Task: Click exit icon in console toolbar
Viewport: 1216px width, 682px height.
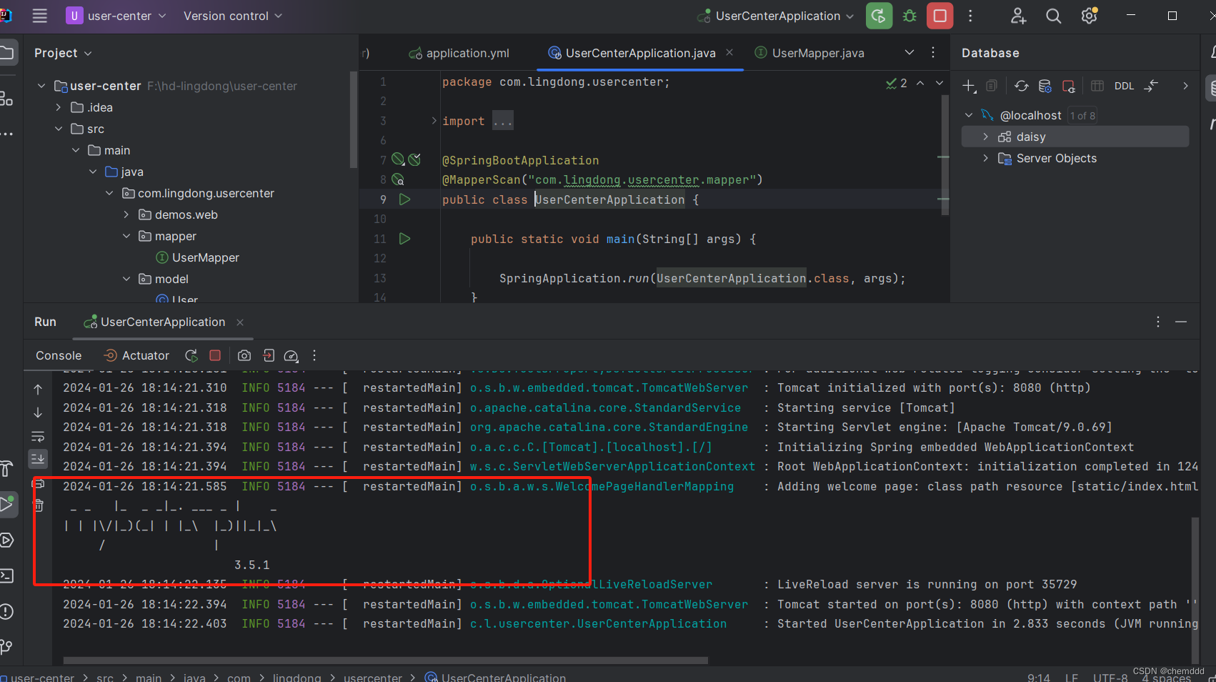Action: coord(268,355)
